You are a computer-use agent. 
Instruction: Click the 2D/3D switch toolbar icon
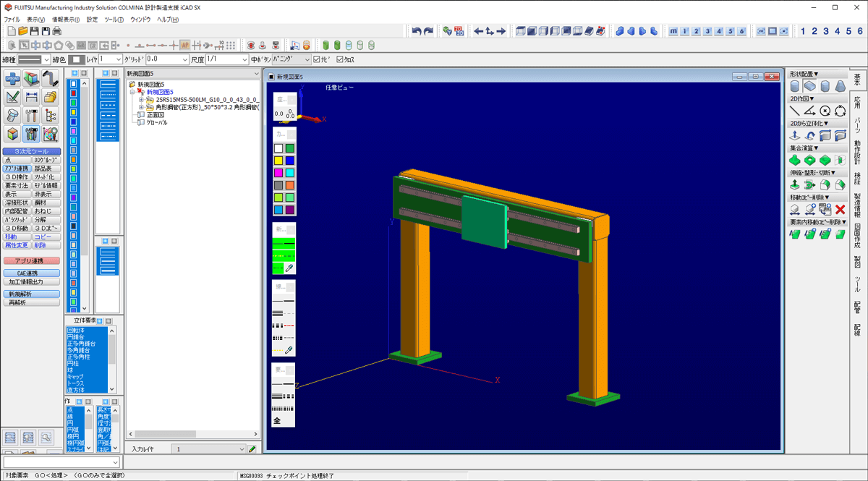coord(459,31)
